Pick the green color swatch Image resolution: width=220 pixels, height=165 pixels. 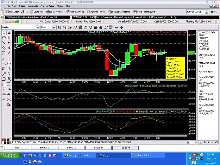tap(5, 140)
